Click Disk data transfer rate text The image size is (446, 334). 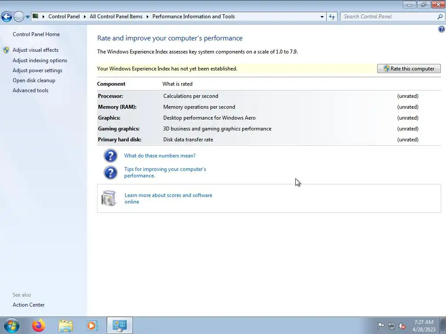[188, 140]
